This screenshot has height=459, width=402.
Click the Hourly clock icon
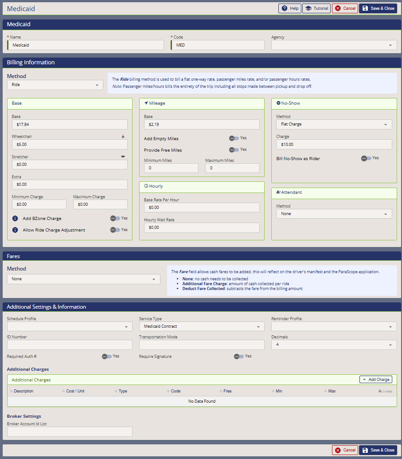point(146,186)
